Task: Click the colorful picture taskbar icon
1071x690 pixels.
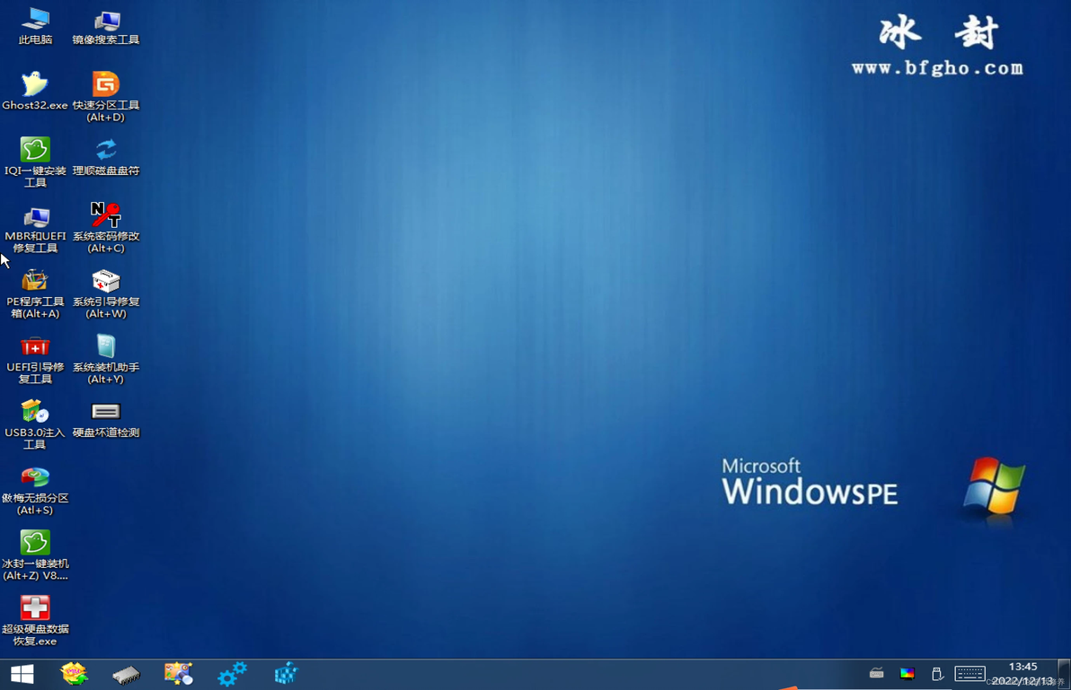Action: pos(178,674)
